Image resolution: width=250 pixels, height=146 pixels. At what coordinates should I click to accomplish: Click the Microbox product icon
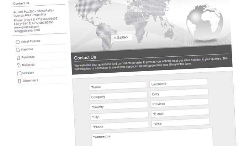click(x=19, y=73)
